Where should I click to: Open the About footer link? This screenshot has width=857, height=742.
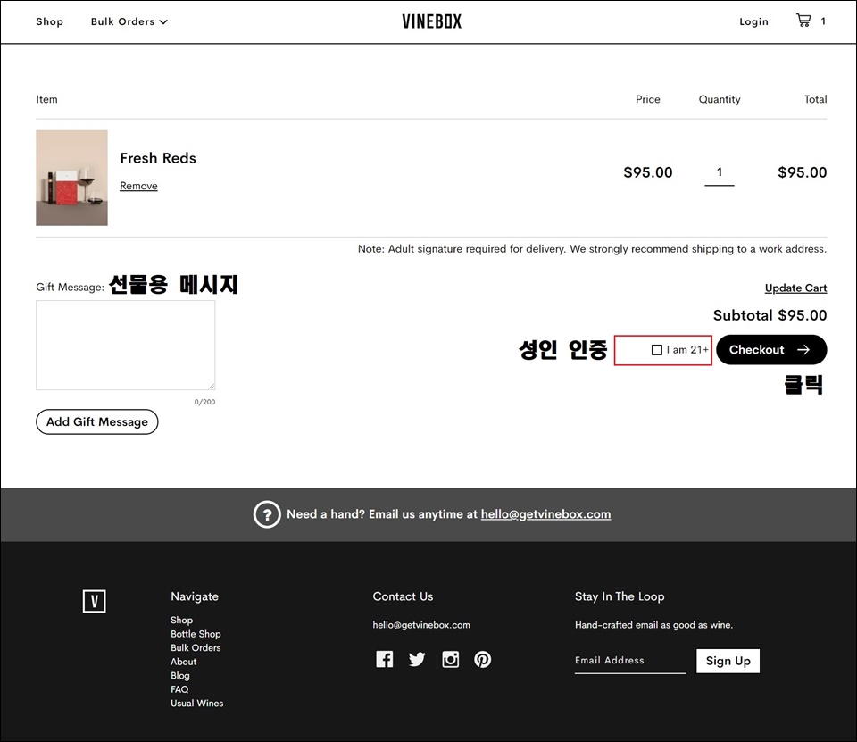point(184,662)
